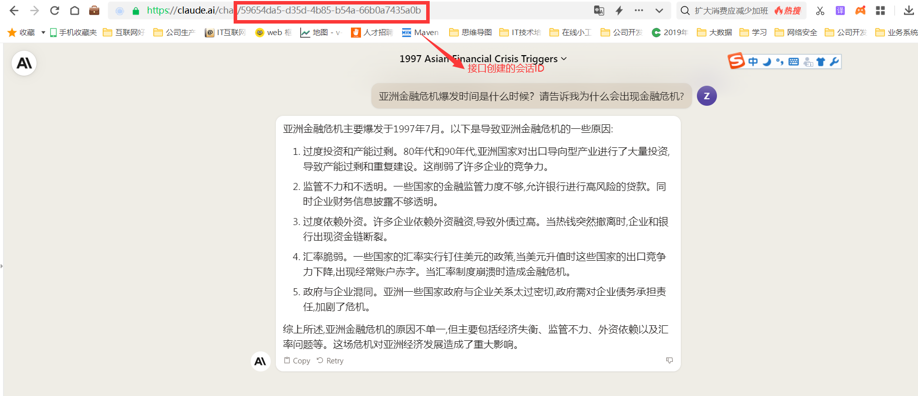Open the IT技术 bookmark folder
This screenshot has width=918, height=396.
520,33
